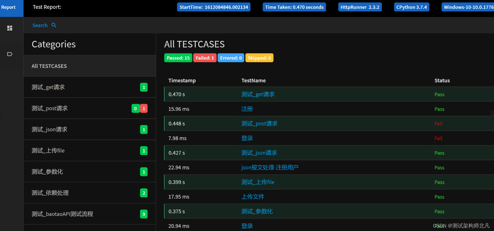Click the green 0 badge on 测试_post请求 category
The image size is (494, 231).
[135, 109]
